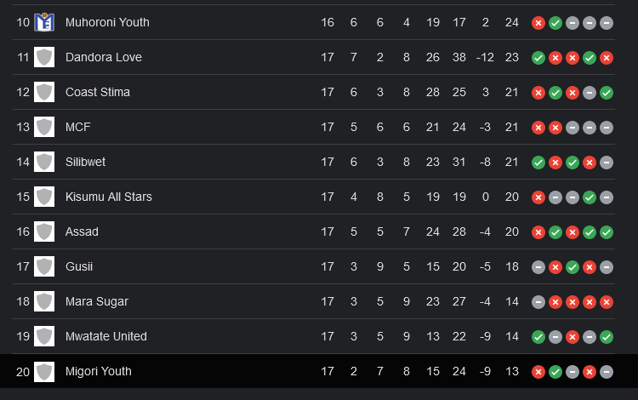The height and width of the screenshot is (400, 638).
Task: Click Mwatate United's first green win icon
Action: (538, 337)
